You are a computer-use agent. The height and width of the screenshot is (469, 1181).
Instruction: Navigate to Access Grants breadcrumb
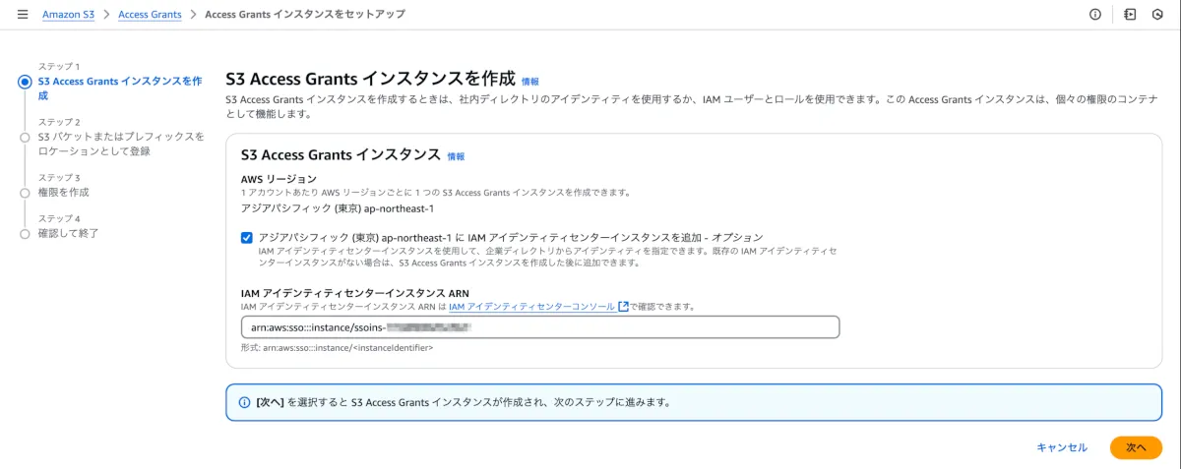tap(150, 15)
